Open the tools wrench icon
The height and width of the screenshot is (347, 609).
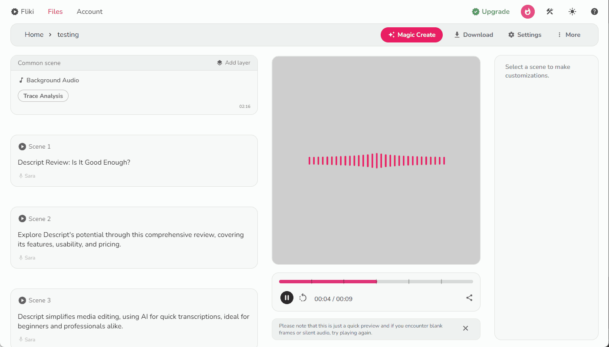(550, 12)
